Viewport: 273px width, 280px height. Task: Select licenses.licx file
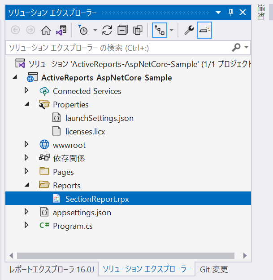click(x=85, y=132)
